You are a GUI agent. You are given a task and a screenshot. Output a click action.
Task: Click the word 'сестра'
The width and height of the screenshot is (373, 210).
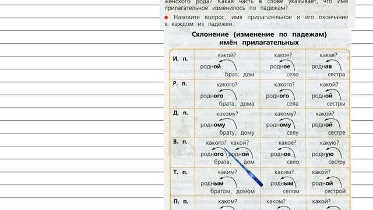click(336, 75)
